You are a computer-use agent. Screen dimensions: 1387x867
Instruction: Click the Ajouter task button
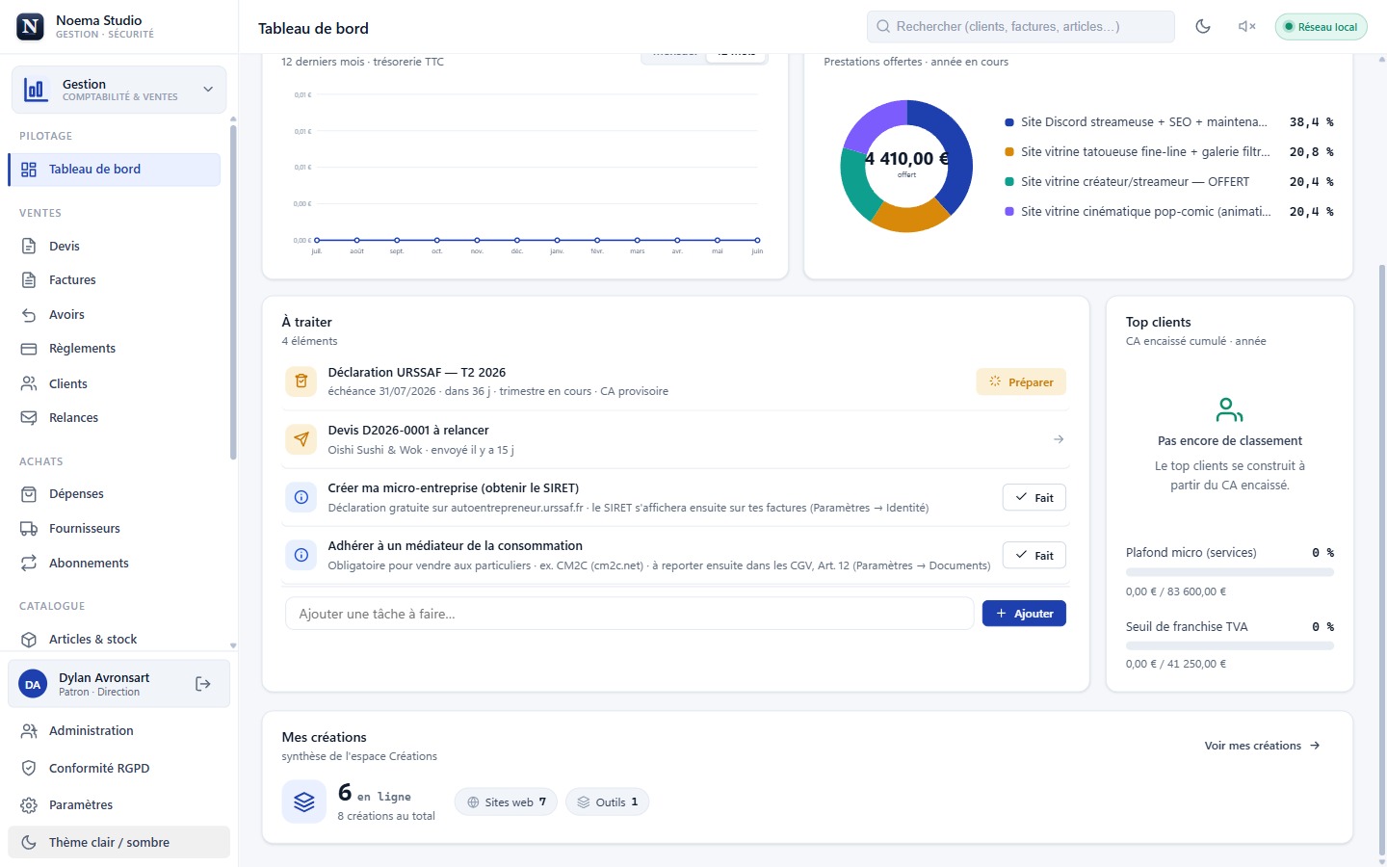pos(1024,614)
